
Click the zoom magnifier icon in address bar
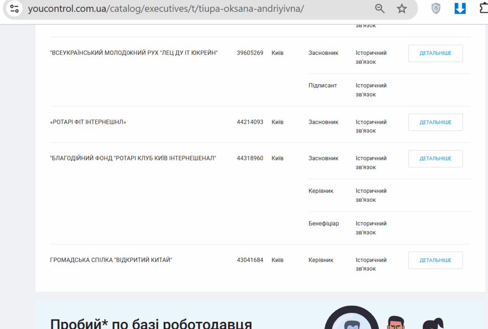click(x=380, y=9)
